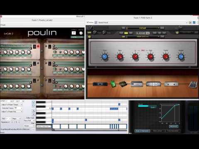Toggle the power LED of middle-right LeCab slot
Image resolution: width=199 pixels, height=149 pixels.
click(46, 63)
